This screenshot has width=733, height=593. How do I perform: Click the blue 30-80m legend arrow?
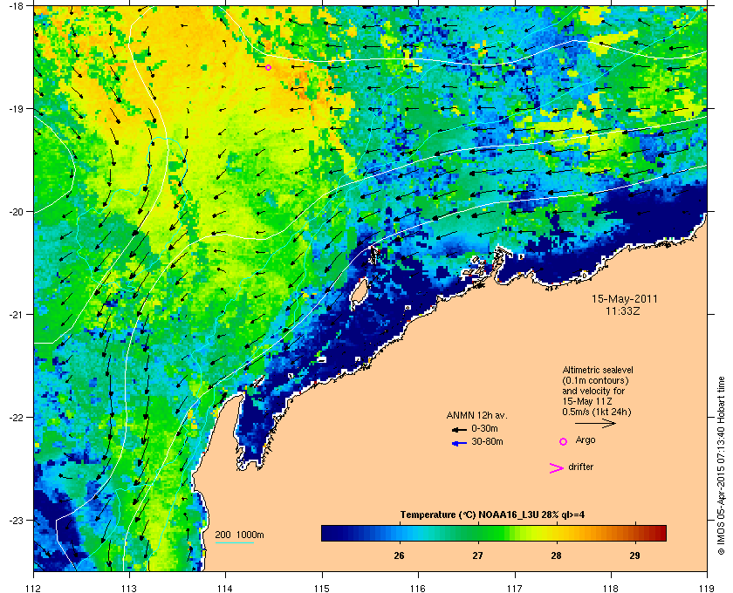[459, 443]
